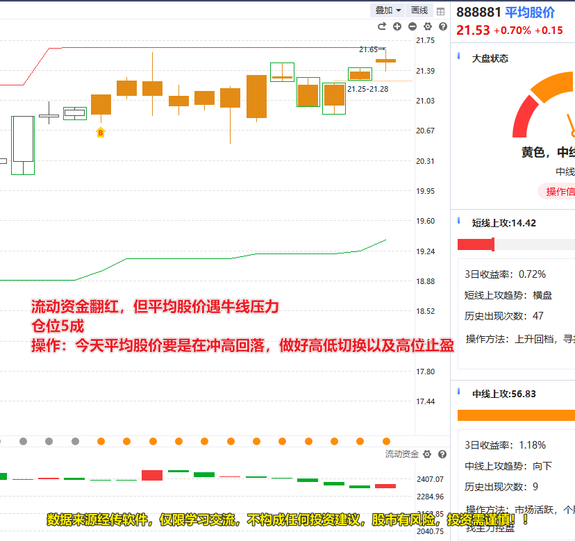Screen dimensions: 575x541
Task: Click the 2407.07 axis value
Action: (430, 479)
